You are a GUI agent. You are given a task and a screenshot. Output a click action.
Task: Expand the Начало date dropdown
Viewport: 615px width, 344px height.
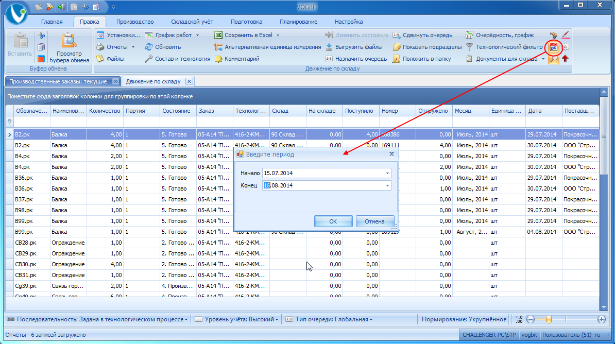point(387,173)
